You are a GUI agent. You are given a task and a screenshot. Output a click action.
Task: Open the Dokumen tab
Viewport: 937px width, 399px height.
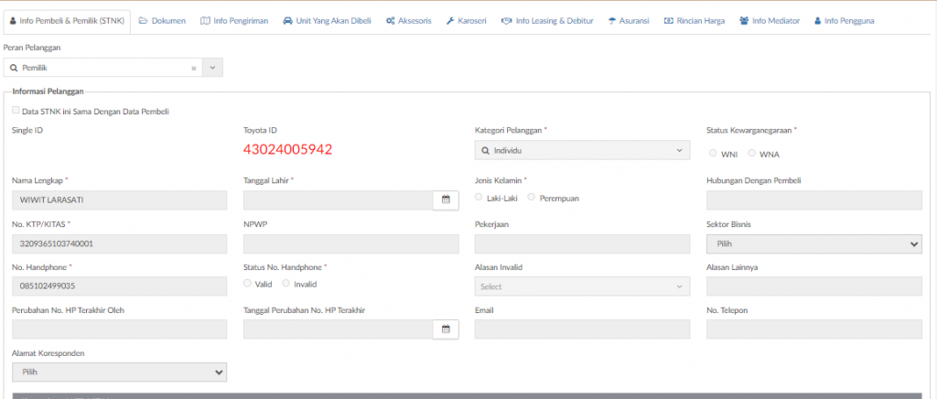click(163, 21)
